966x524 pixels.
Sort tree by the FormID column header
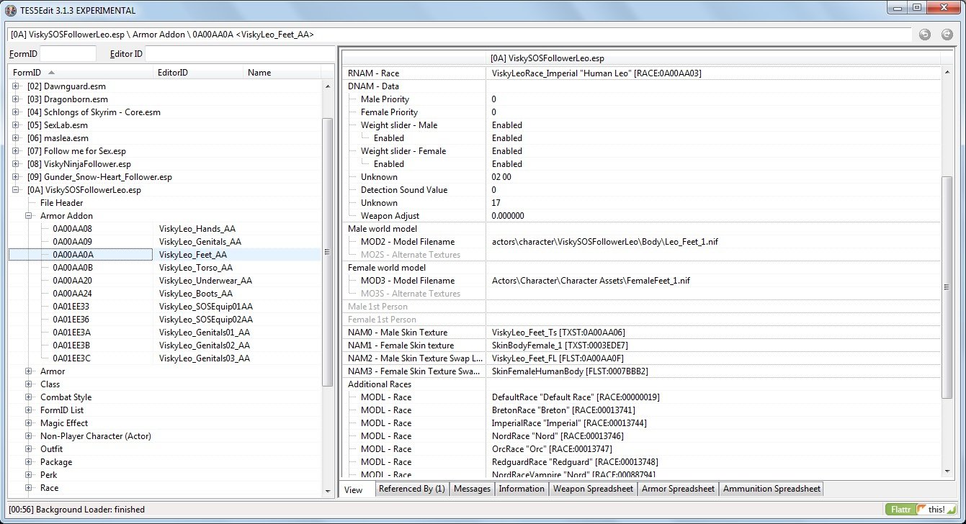(81, 73)
